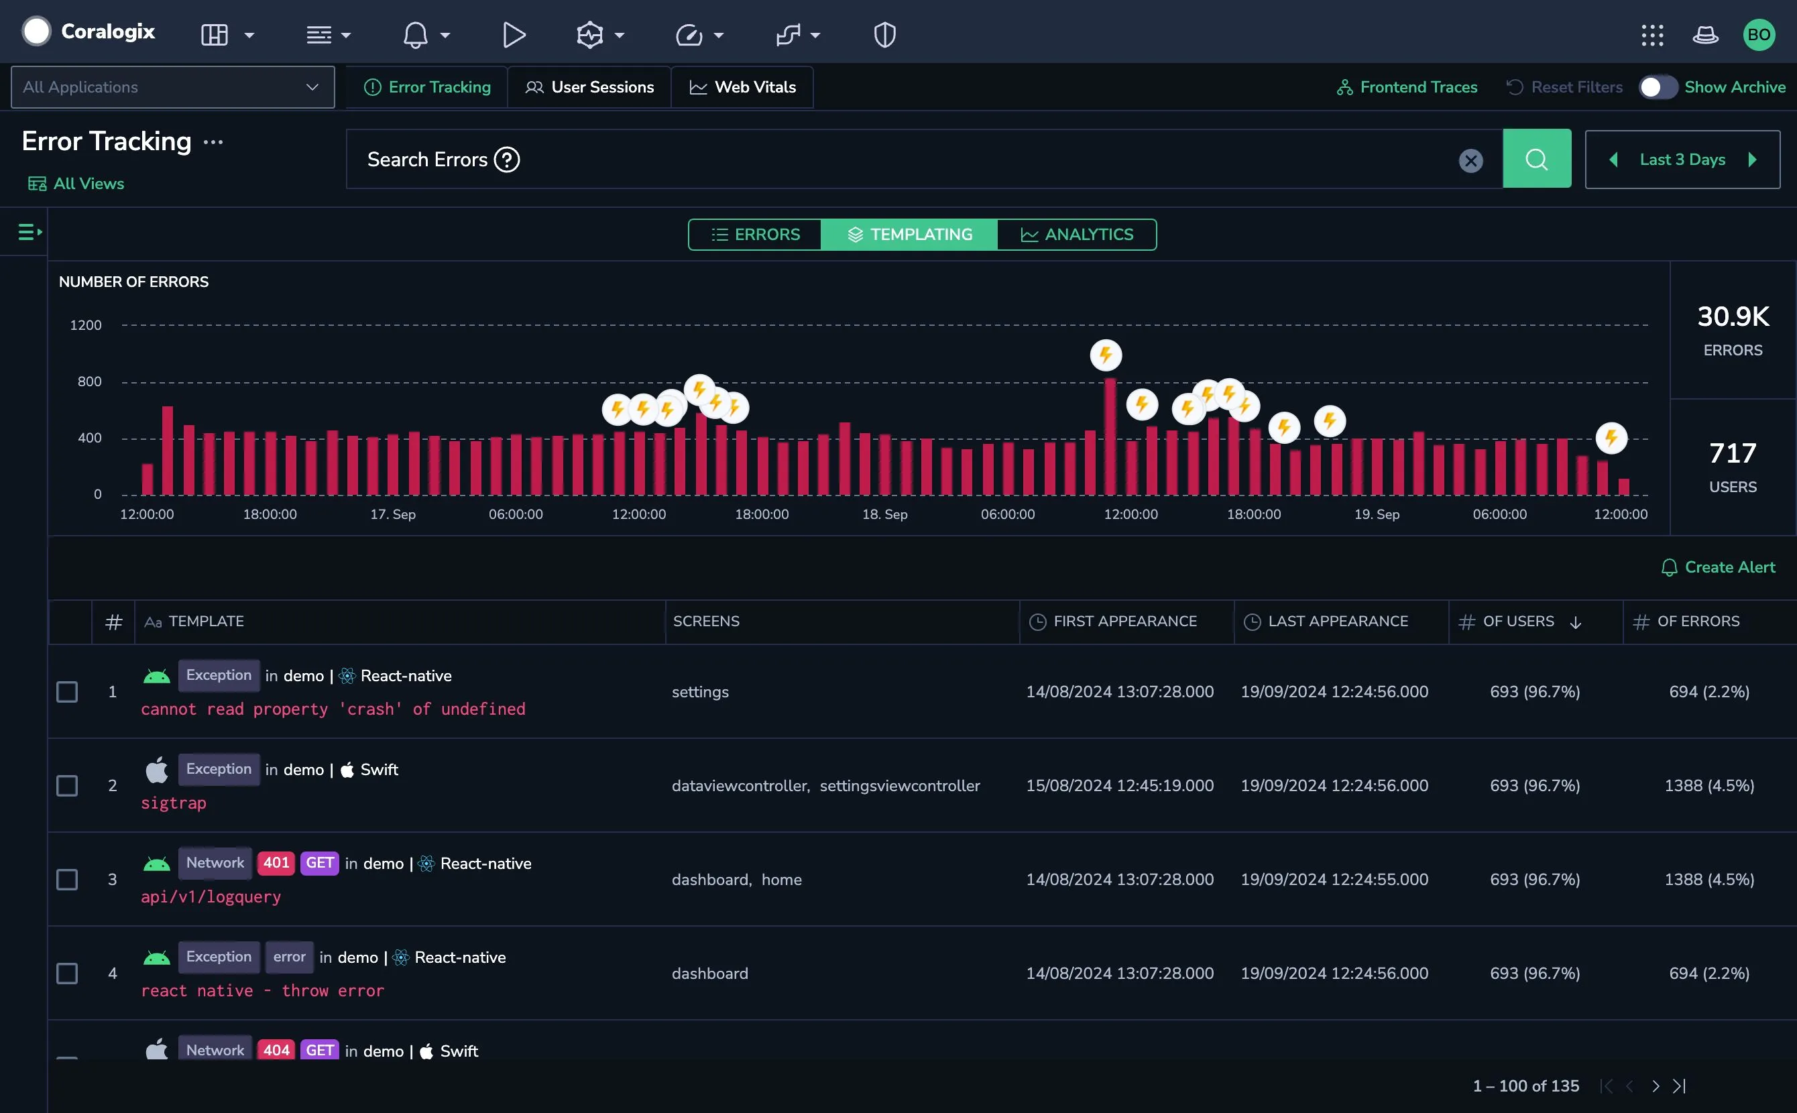1797x1113 pixels.
Task: Click Reset Filters
Action: 1564,87
